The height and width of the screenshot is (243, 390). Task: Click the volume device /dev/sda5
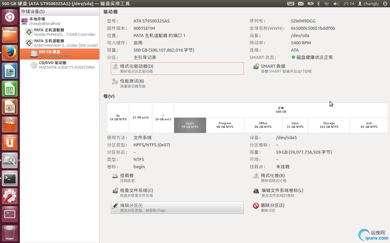[x=286, y=138]
